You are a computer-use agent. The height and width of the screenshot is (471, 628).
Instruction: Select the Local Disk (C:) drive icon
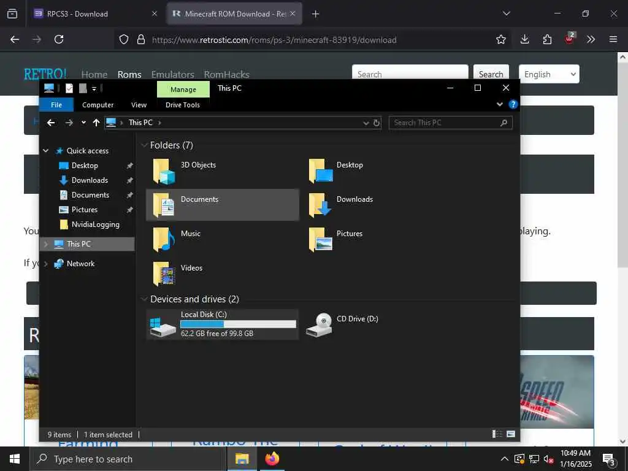[163, 326]
